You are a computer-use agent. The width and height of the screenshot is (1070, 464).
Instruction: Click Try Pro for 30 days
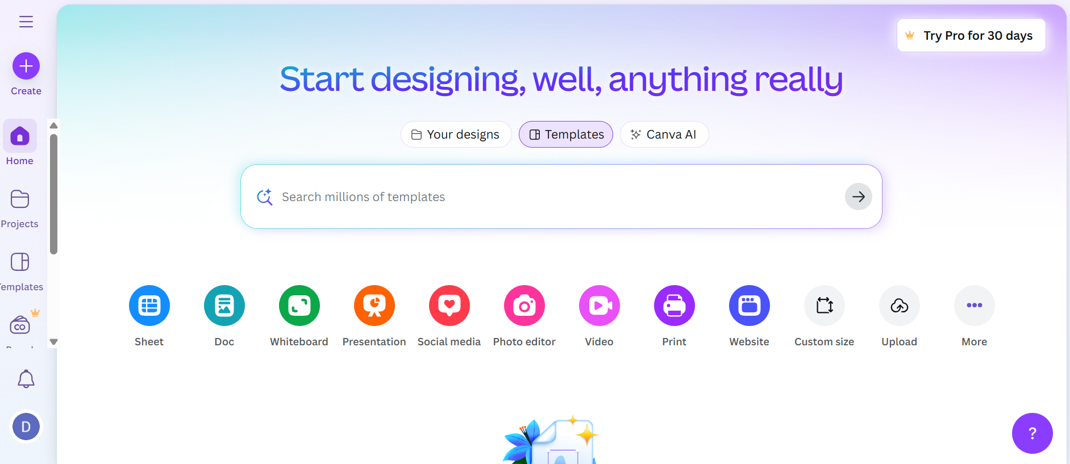coord(971,35)
